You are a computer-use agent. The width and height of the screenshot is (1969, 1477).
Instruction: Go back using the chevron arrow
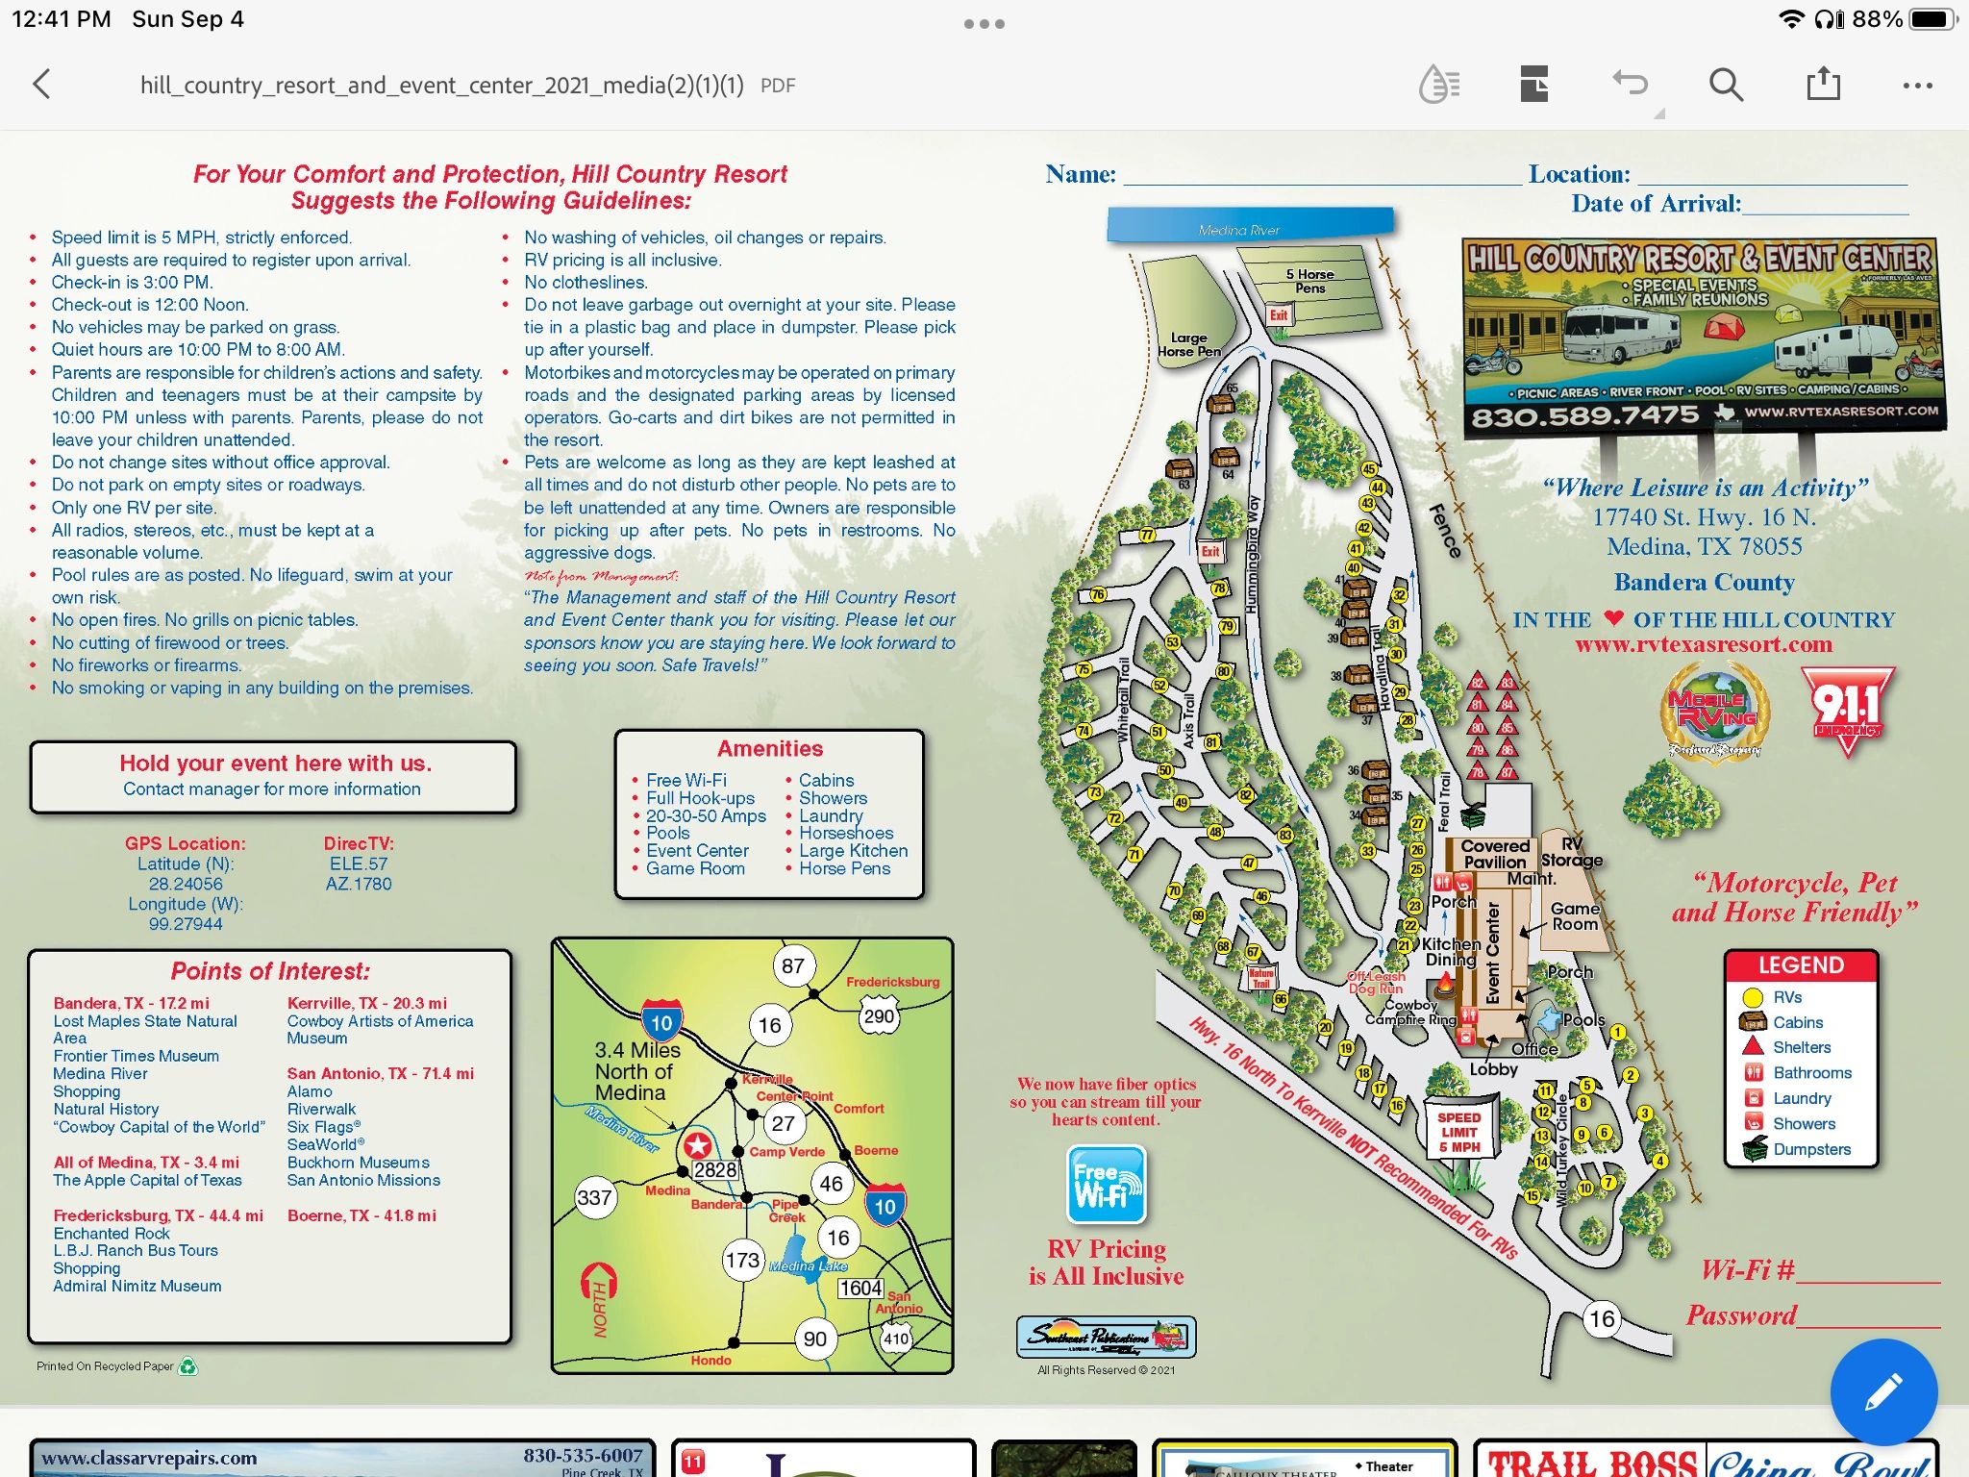[x=44, y=85]
